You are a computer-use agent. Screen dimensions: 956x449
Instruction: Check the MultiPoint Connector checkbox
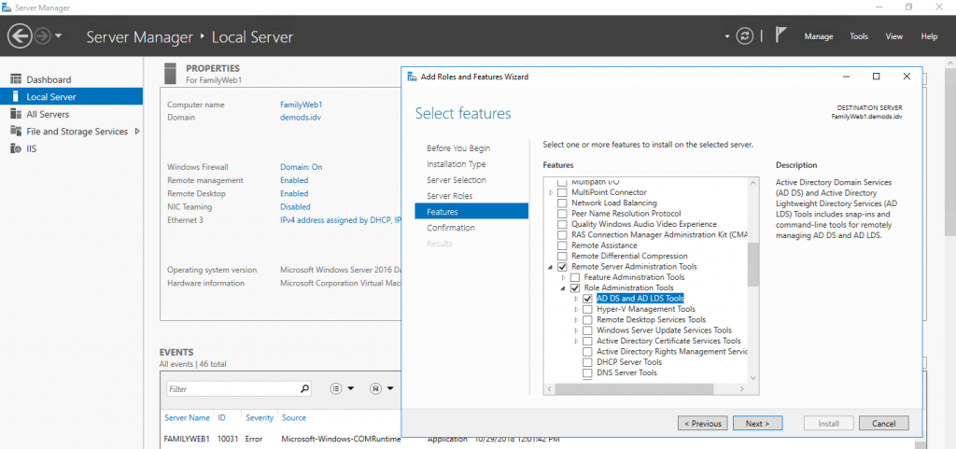point(562,192)
